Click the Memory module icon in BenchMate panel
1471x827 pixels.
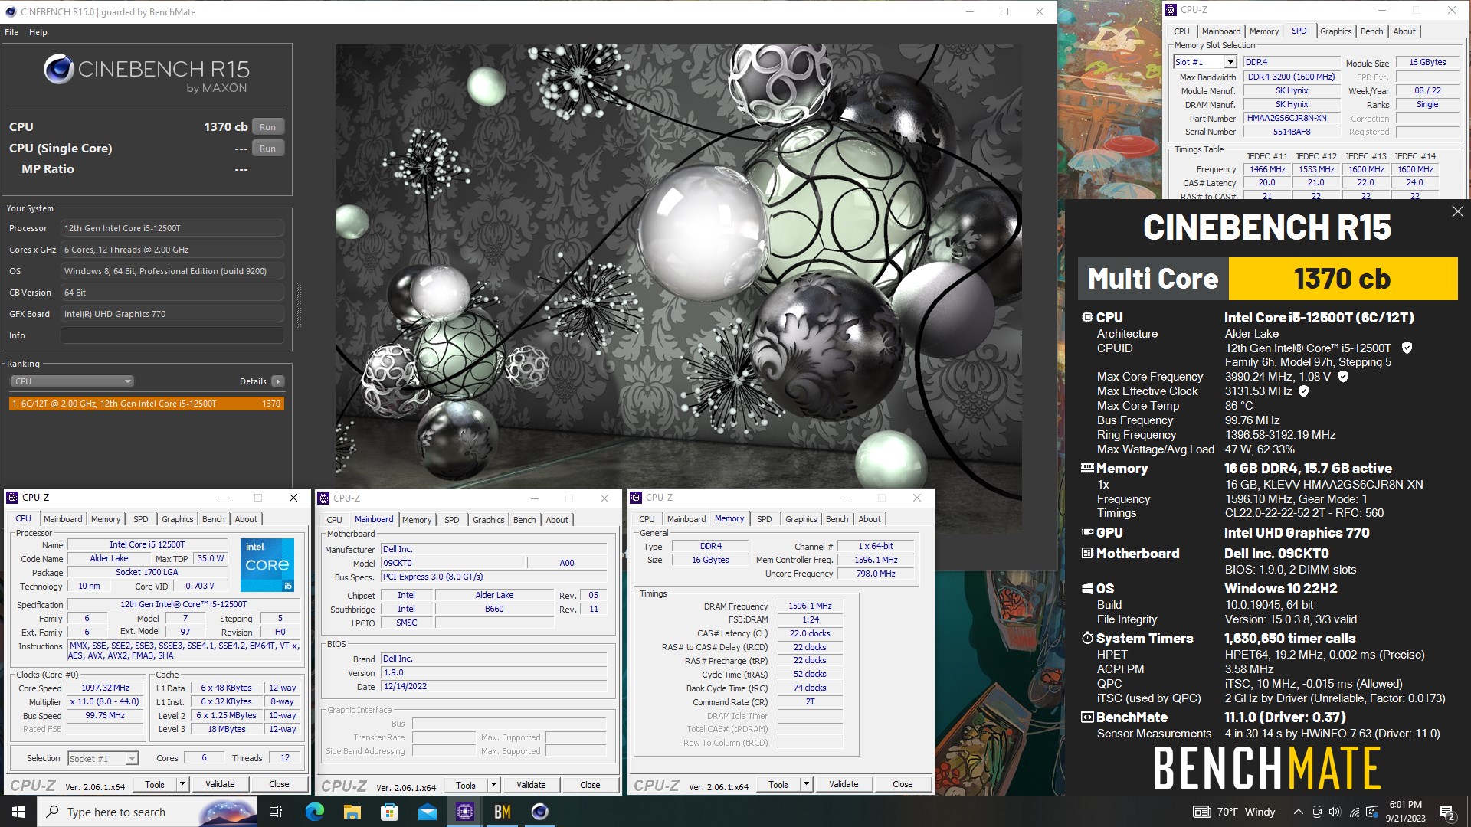(1087, 468)
